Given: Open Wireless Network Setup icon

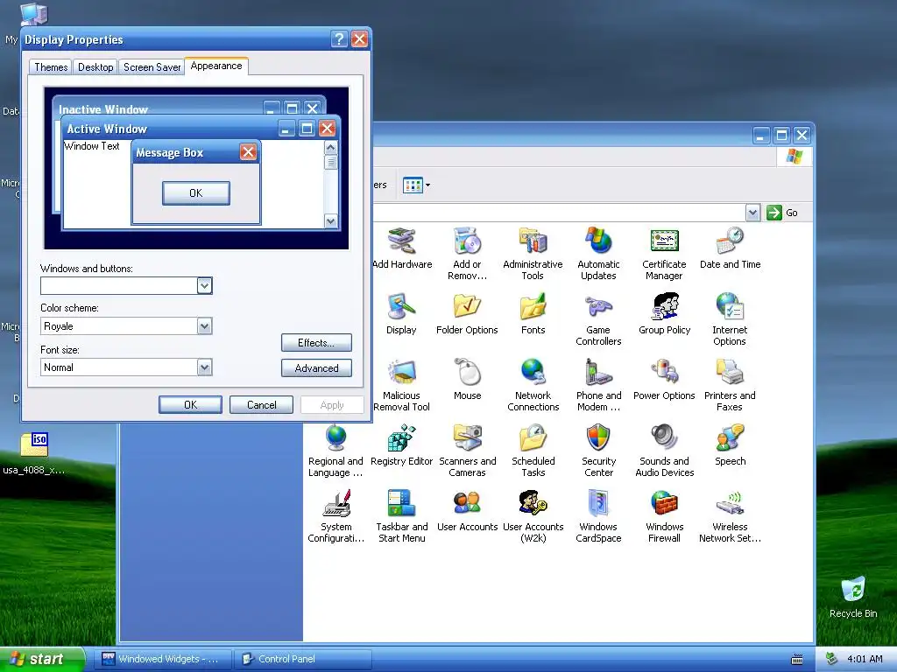Looking at the screenshot, I should (730, 516).
